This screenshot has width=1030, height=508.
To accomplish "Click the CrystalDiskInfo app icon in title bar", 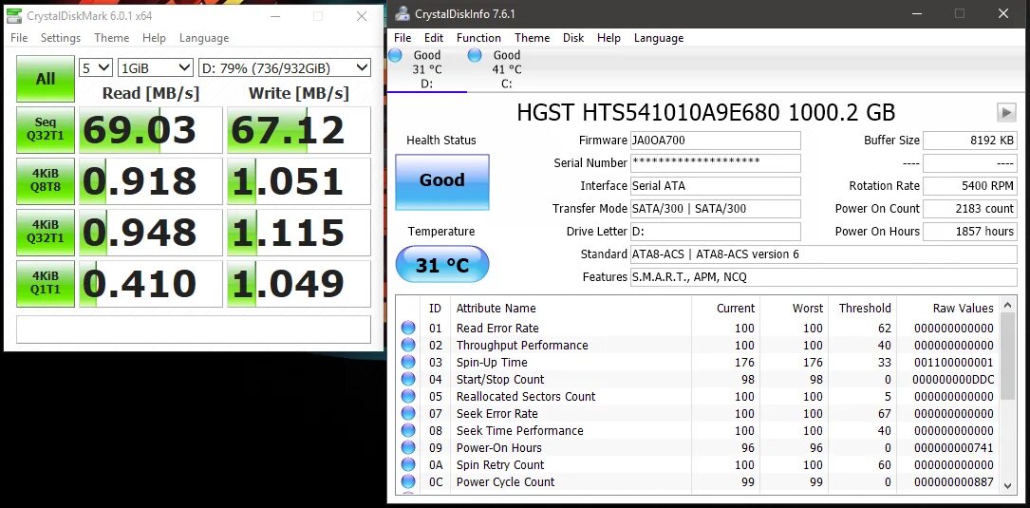I will 402,14.
